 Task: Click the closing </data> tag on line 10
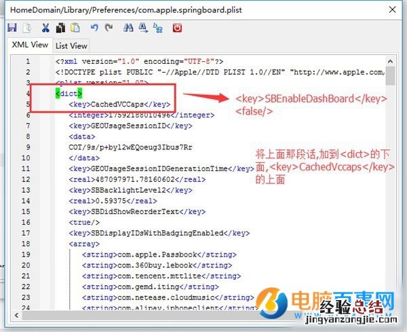tap(84, 158)
